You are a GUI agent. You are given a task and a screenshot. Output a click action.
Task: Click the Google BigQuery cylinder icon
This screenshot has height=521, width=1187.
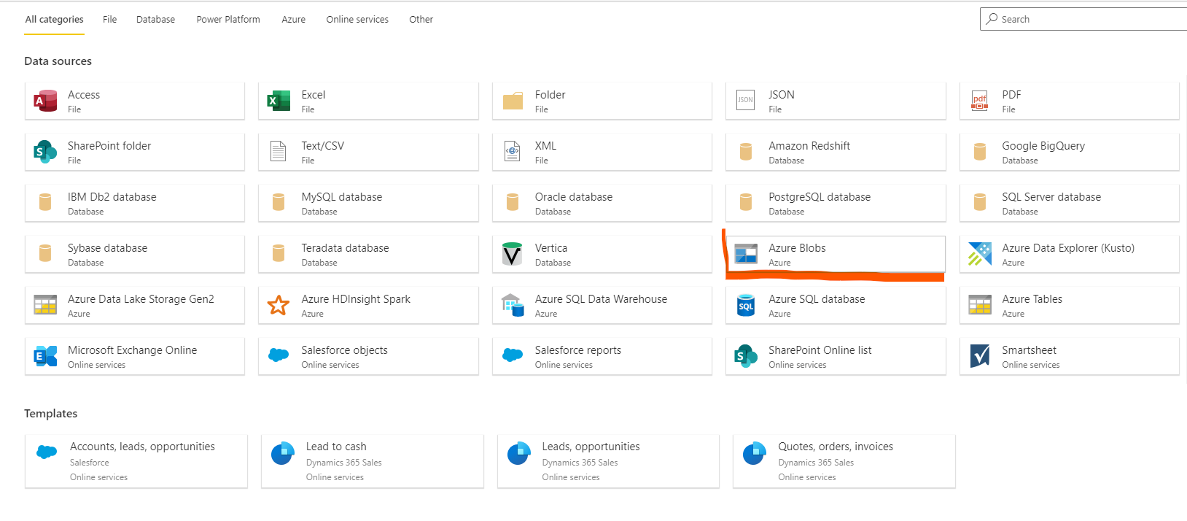979,152
